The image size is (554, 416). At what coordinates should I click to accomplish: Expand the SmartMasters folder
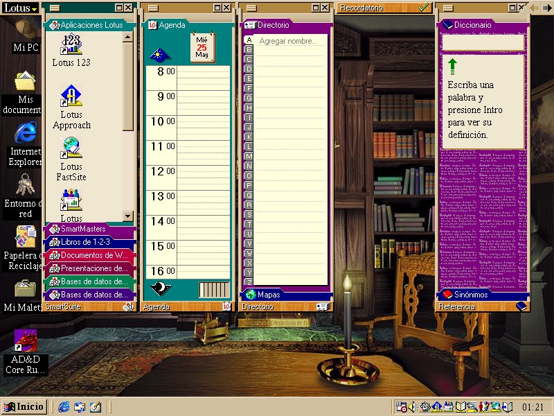[90, 229]
